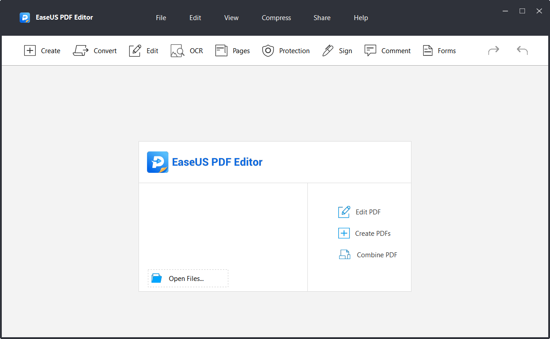Click the Create PDFs shortcut icon
The image size is (550, 339).
[x=344, y=233]
